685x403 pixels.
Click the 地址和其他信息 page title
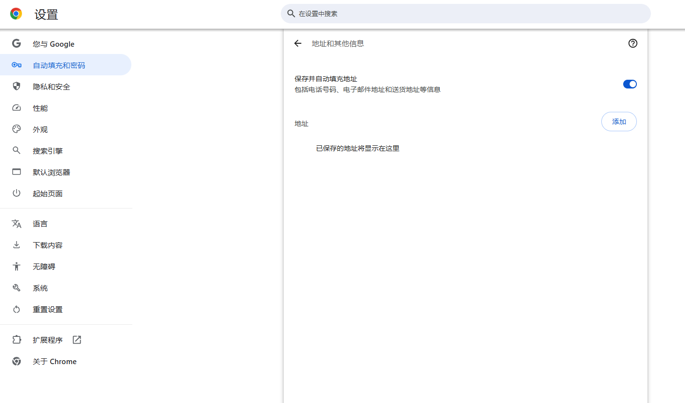[338, 43]
